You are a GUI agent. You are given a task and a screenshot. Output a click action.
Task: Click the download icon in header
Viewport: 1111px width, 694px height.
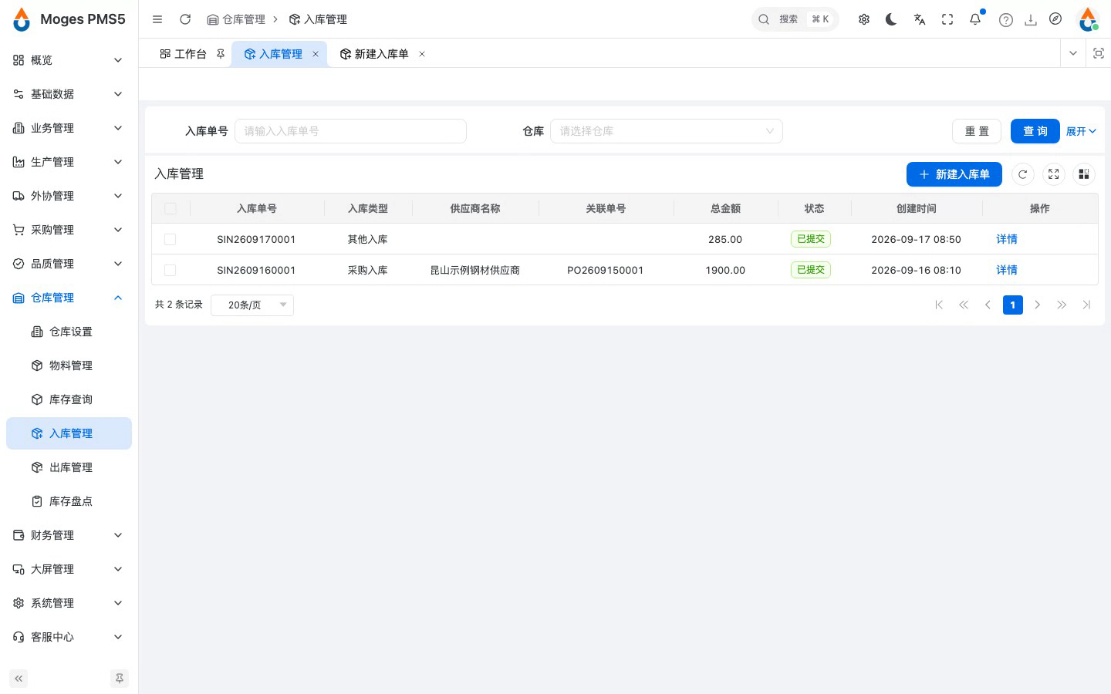coord(1031,20)
